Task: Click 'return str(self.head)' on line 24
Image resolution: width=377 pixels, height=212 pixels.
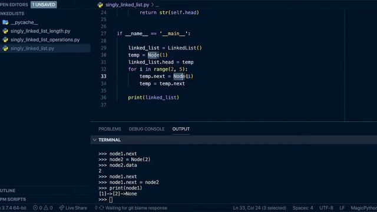Action: pos(169,12)
